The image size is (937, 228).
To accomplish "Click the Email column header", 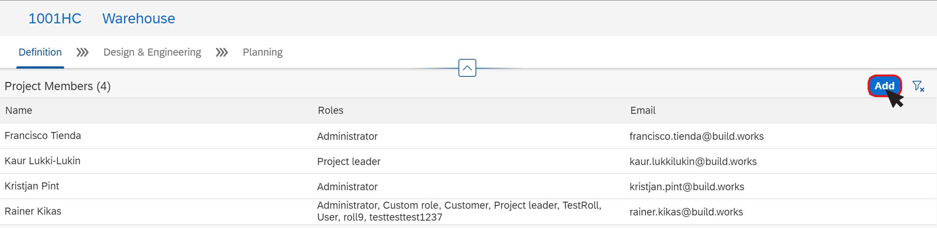I will pyautogui.click(x=643, y=110).
